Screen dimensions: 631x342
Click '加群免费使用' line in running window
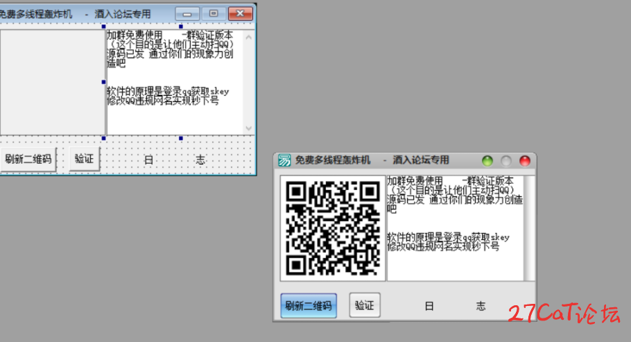(451, 181)
